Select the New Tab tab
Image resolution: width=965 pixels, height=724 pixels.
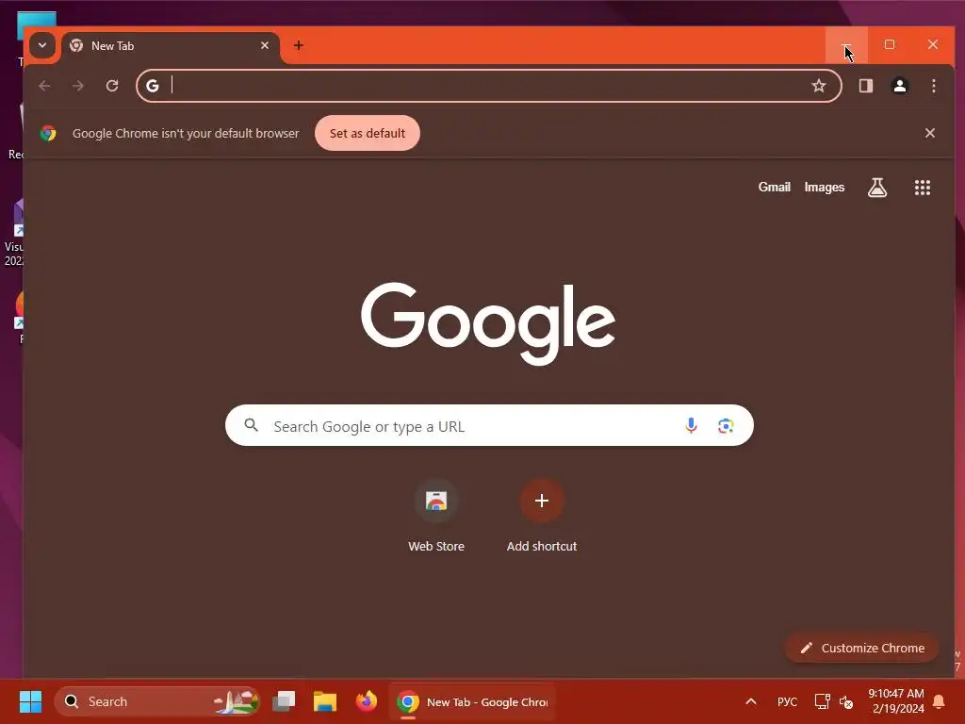[x=171, y=46]
